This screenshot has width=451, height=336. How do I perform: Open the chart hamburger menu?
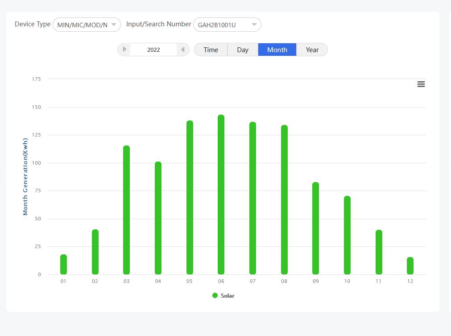point(421,84)
